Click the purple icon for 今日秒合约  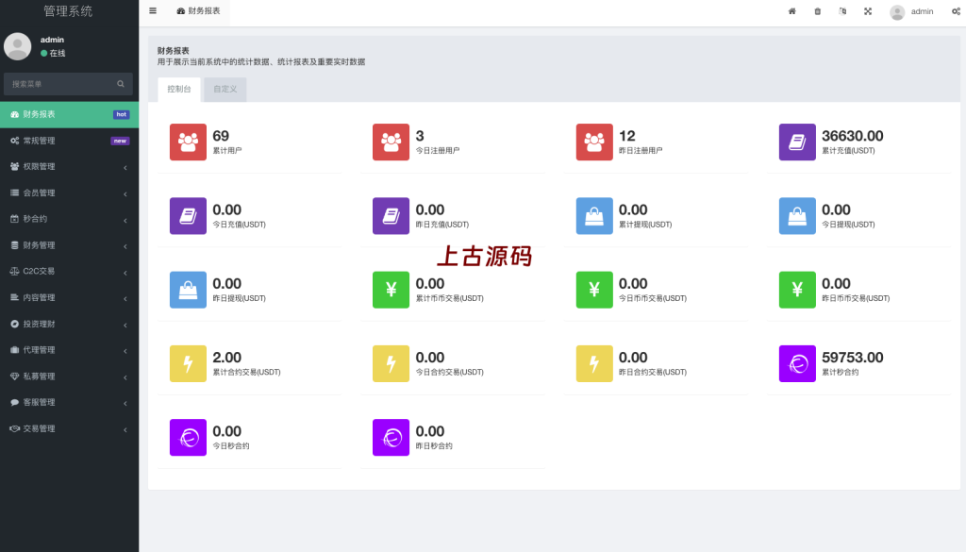click(188, 438)
